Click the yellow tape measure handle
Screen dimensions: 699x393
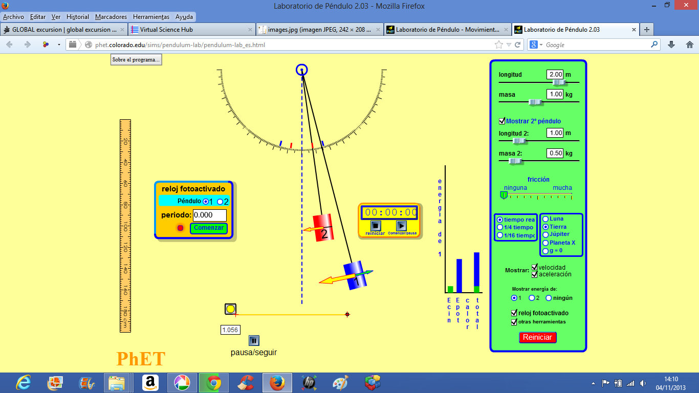230,309
